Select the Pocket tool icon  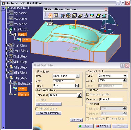56,15
